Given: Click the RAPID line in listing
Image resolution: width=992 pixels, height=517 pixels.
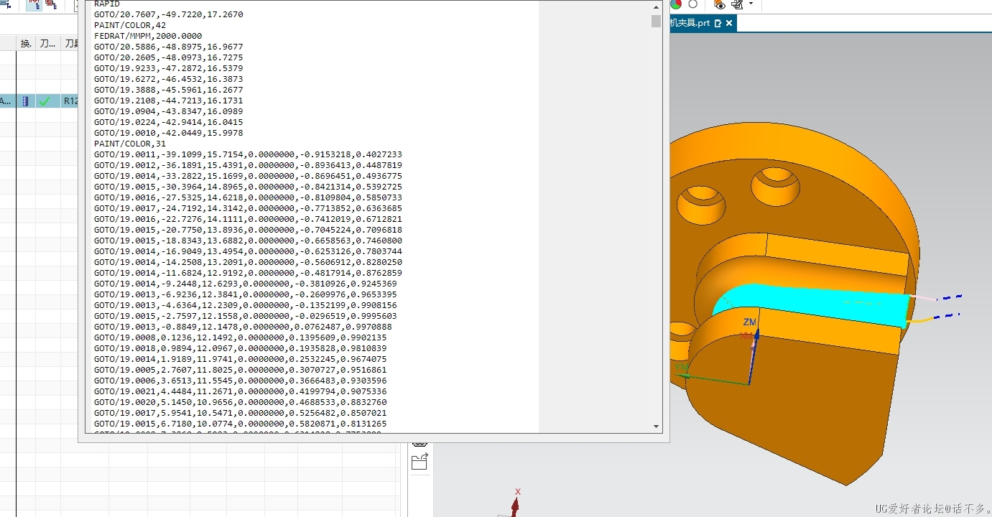Looking at the screenshot, I should tap(107, 4).
